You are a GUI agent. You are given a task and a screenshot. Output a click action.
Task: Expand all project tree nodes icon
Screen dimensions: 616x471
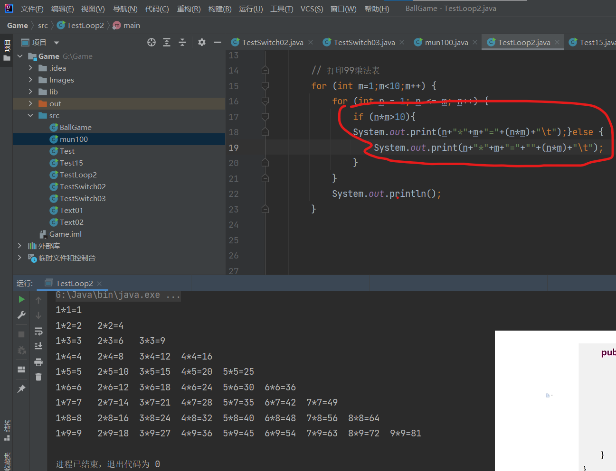pos(167,42)
